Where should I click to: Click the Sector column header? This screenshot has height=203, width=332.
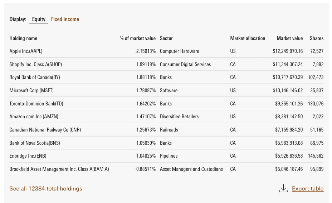click(166, 38)
